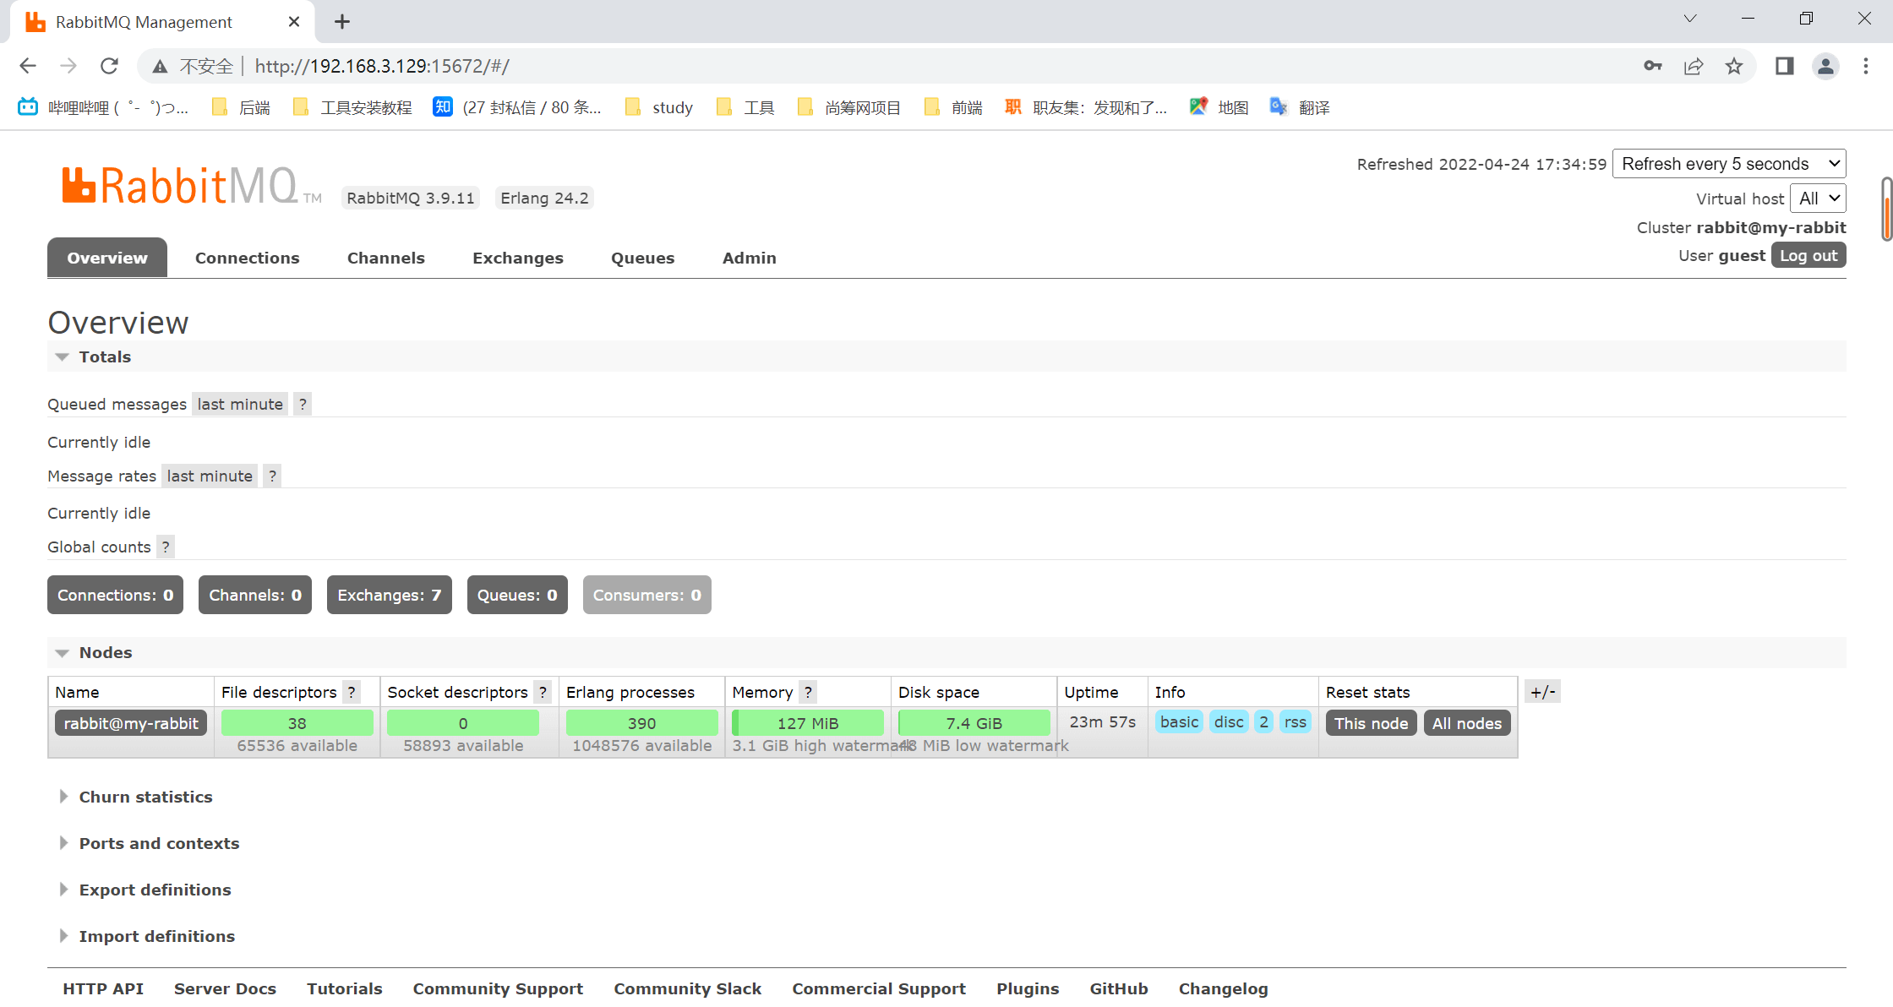Switch to the Channels tab

pyautogui.click(x=386, y=258)
